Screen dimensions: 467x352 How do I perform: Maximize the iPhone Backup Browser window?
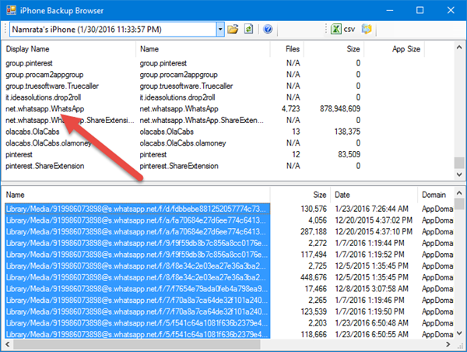pos(420,10)
